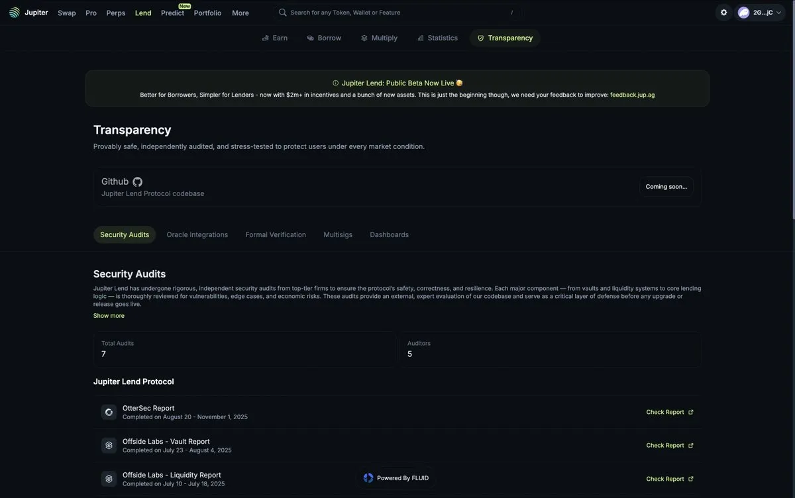
Task: Open settings gear icon in header
Action: pos(723,13)
